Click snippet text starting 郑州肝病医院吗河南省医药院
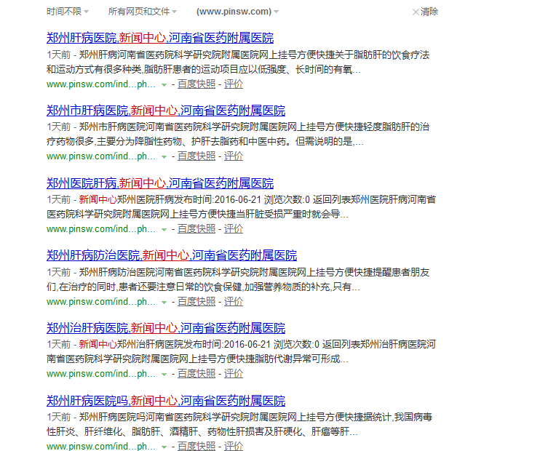The width and height of the screenshot is (548, 451). pyautogui.click(x=239, y=424)
